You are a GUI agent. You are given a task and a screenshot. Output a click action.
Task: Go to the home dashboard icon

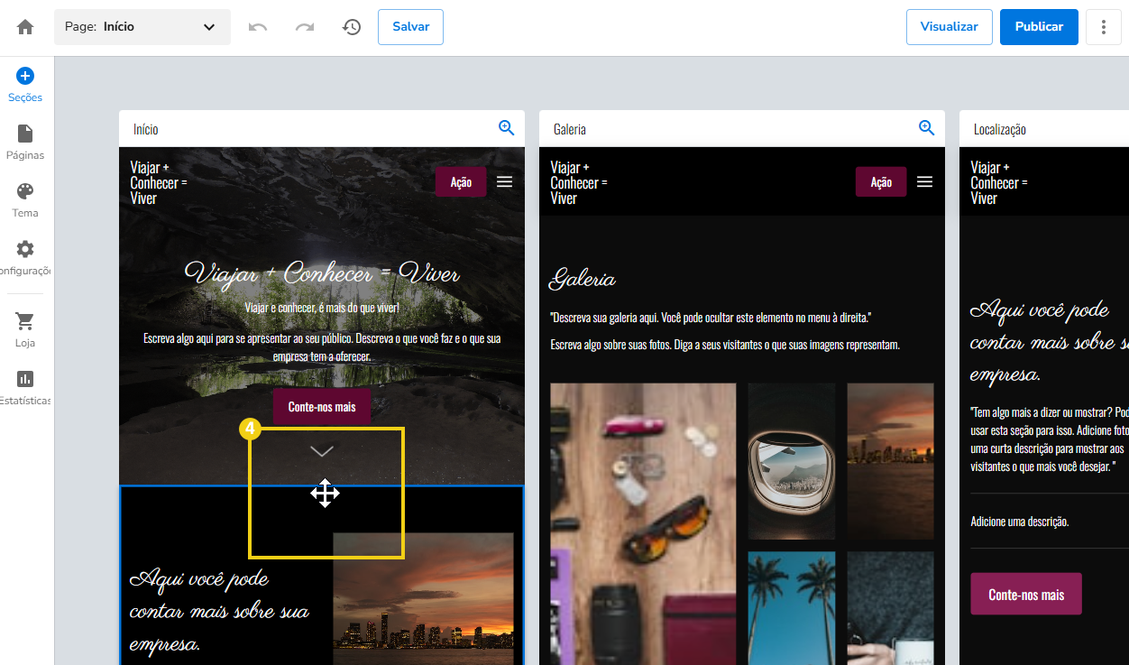25,27
